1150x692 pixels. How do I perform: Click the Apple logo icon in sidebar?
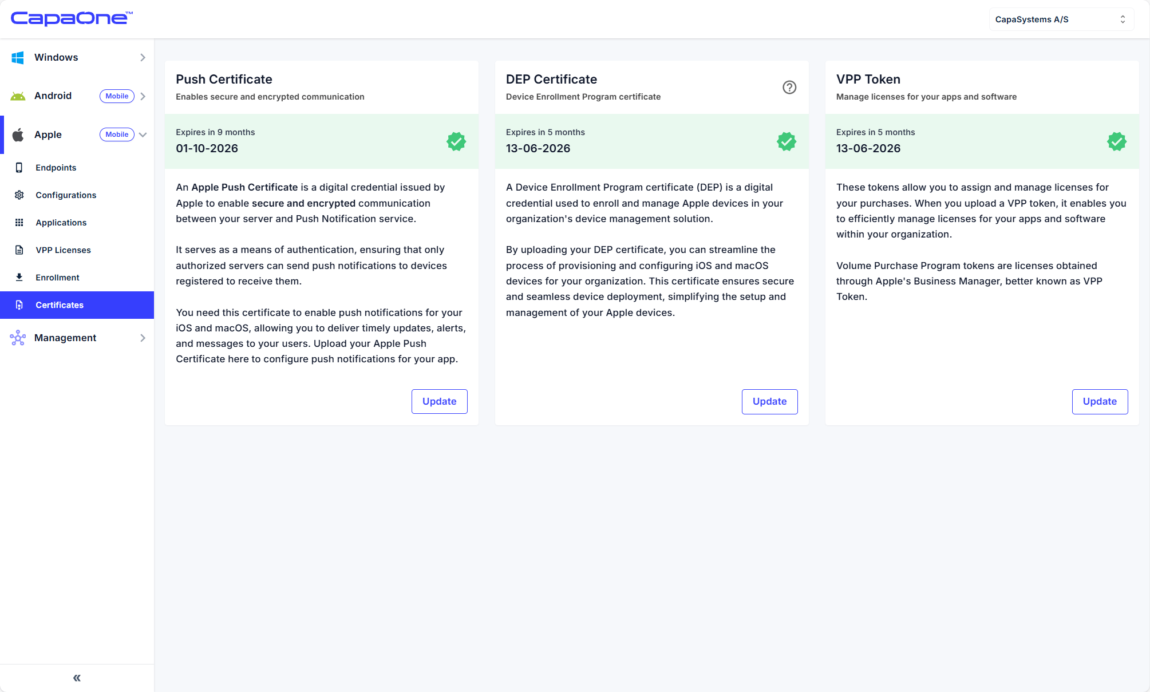(18, 135)
